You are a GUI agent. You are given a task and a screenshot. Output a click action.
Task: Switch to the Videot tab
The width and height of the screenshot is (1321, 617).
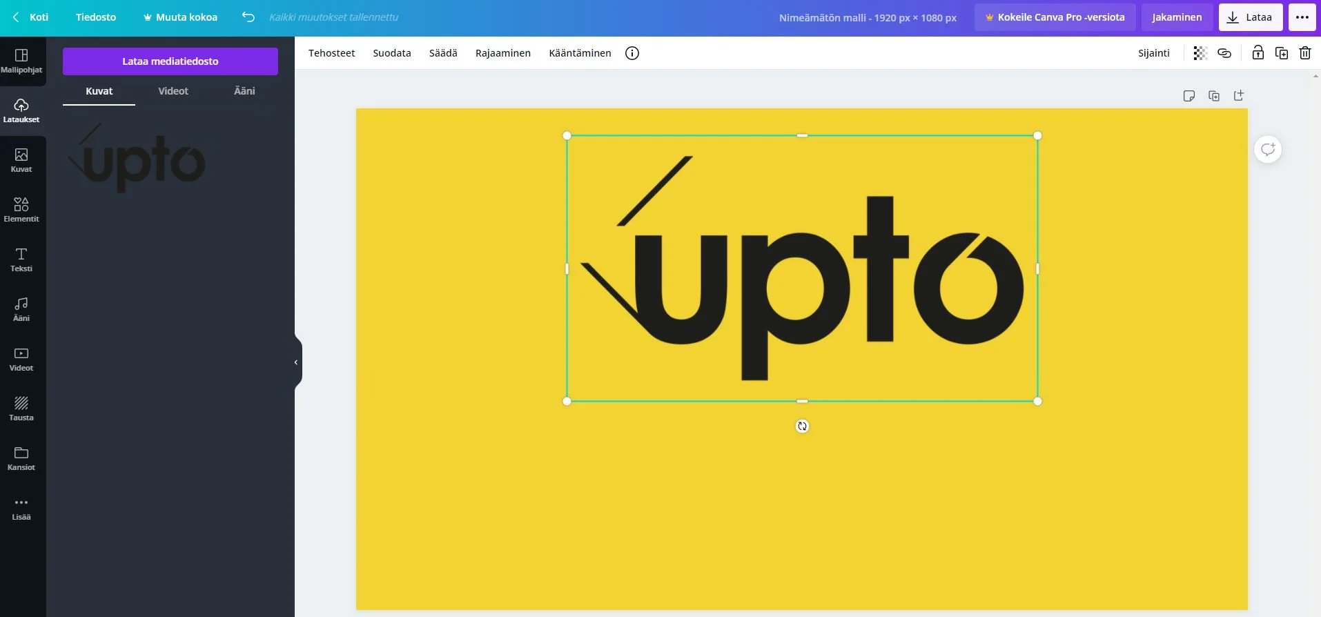(x=173, y=91)
